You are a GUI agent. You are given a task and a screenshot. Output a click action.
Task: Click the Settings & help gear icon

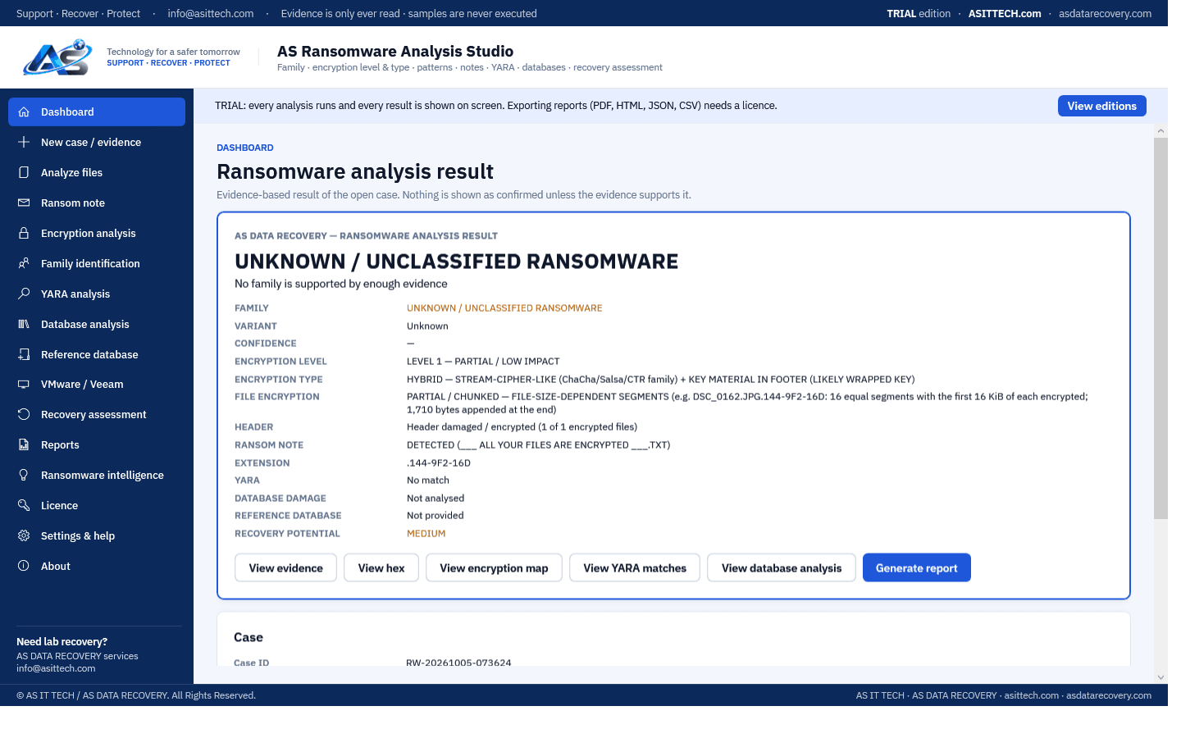click(x=24, y=536)
